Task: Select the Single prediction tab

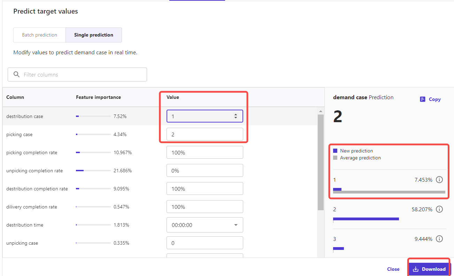Action: coord(93,35)
